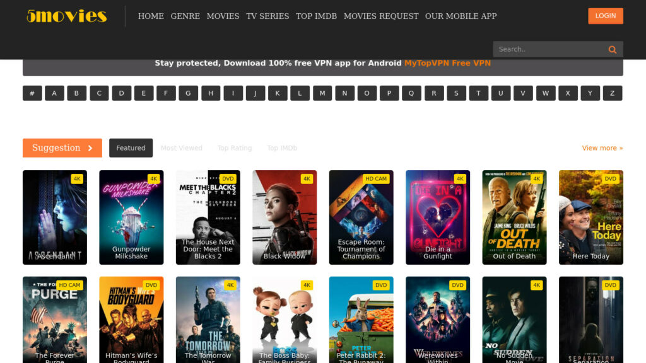Filter titles by letter R
Viewport: 646px width, 363px height.
pyautogui.click(x=434, y=93)
